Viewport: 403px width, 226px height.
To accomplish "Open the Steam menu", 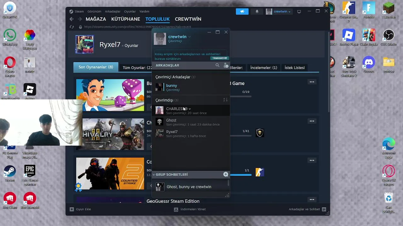I will point(79,11).
